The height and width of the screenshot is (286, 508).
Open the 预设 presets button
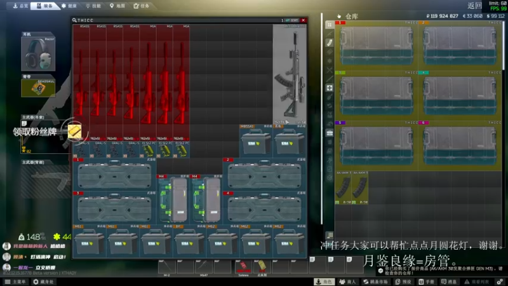click(403, 282)
